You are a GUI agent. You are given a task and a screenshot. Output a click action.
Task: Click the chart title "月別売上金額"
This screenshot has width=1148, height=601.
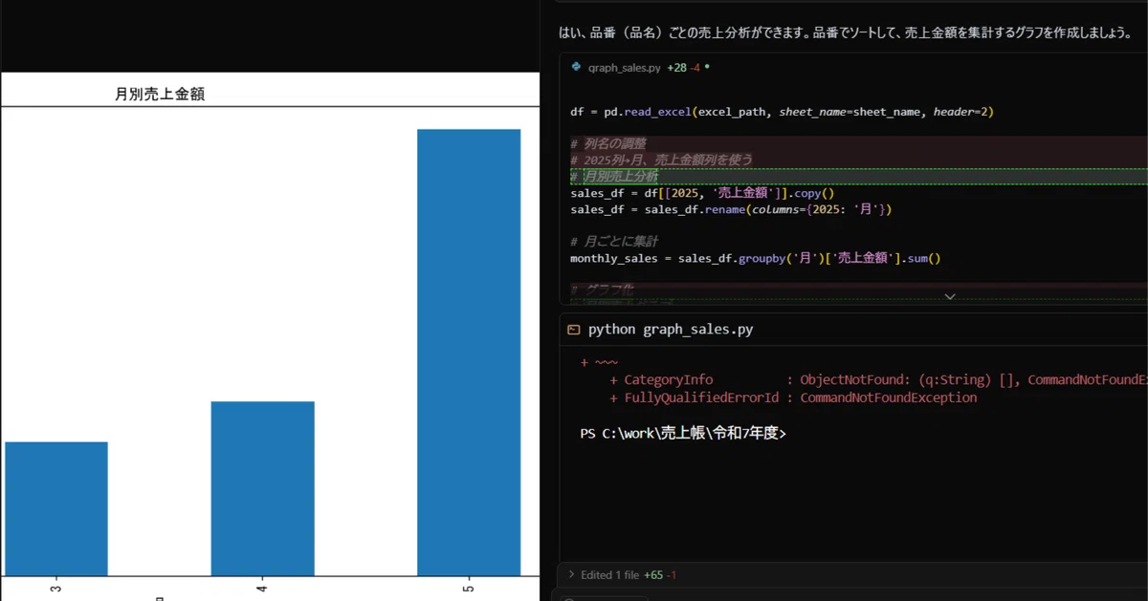coord(160,94)
